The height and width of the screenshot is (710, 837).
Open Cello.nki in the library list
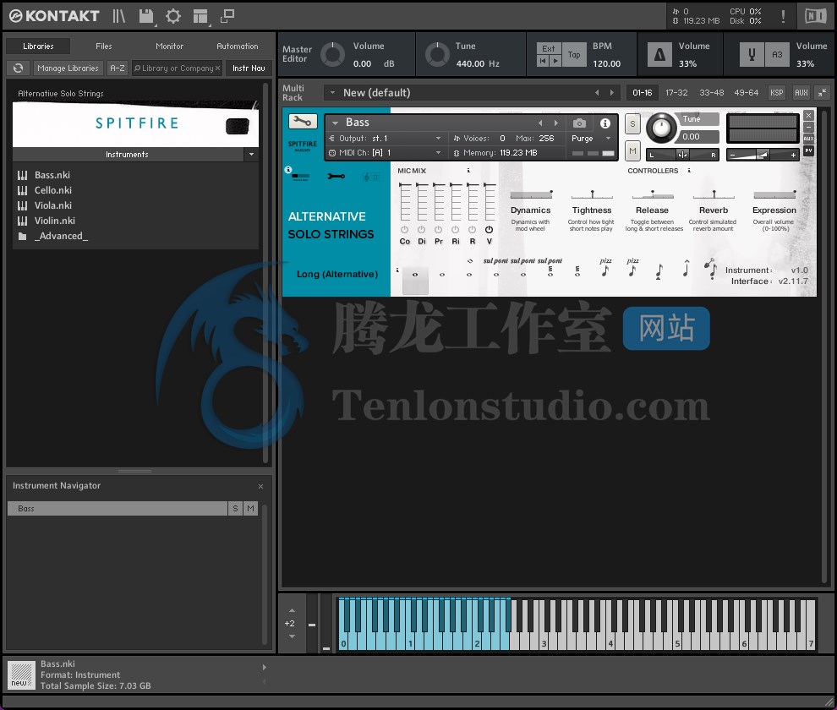click(53, 190)
